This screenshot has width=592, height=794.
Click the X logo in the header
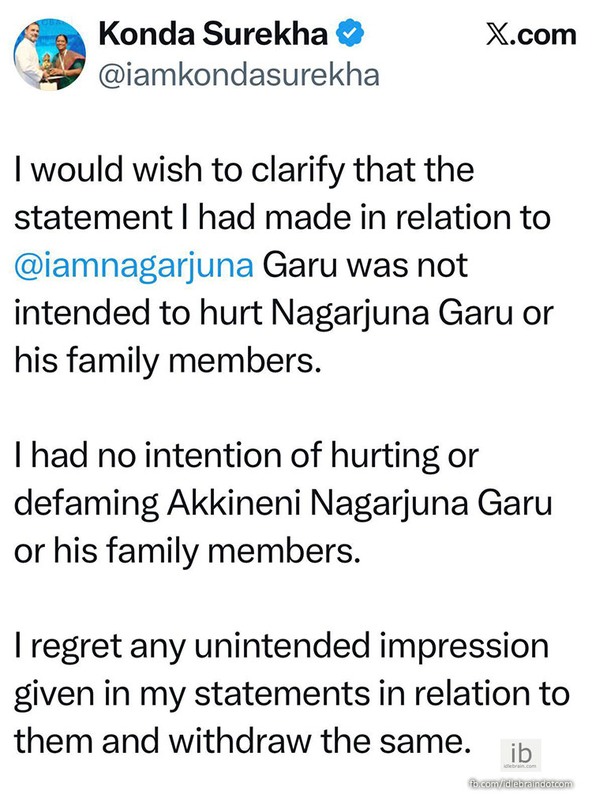(x=498, y=36)
